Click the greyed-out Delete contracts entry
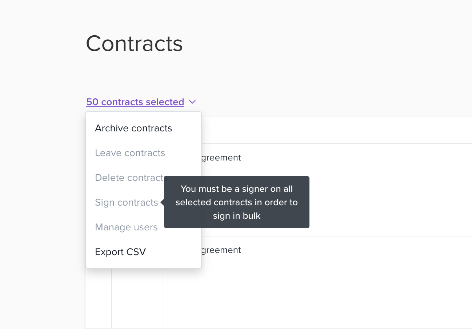This screenshot has height=329, width=472. coord(131,178)
